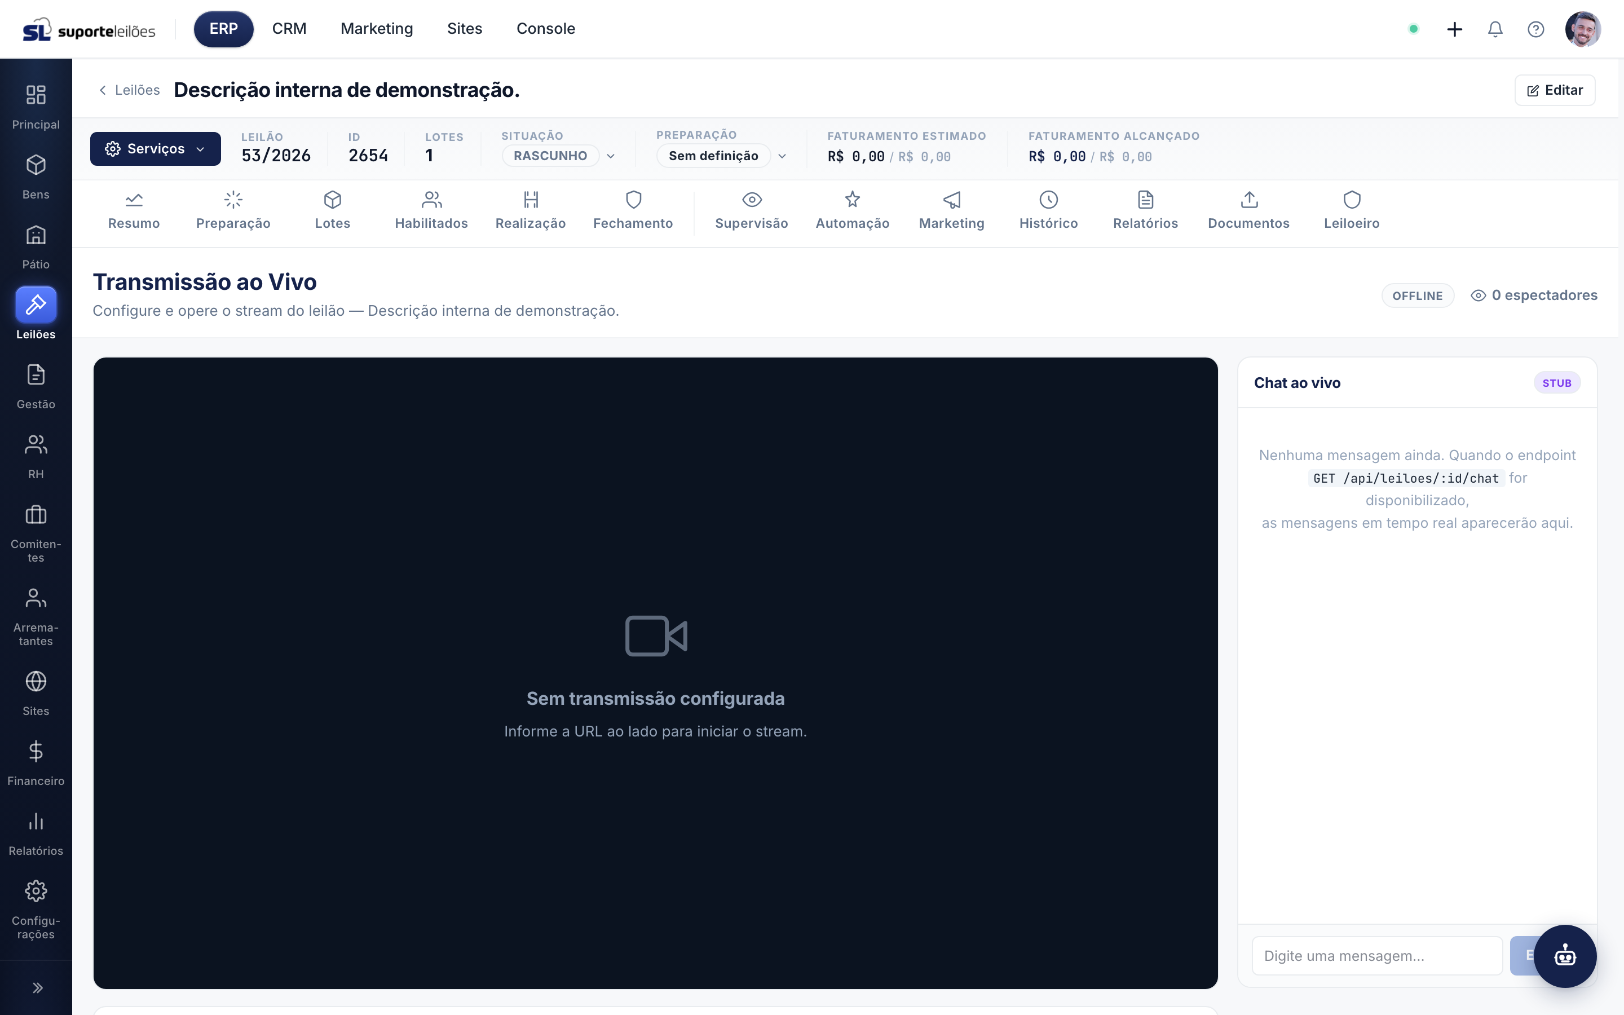Open the Lotes tab

332,211
